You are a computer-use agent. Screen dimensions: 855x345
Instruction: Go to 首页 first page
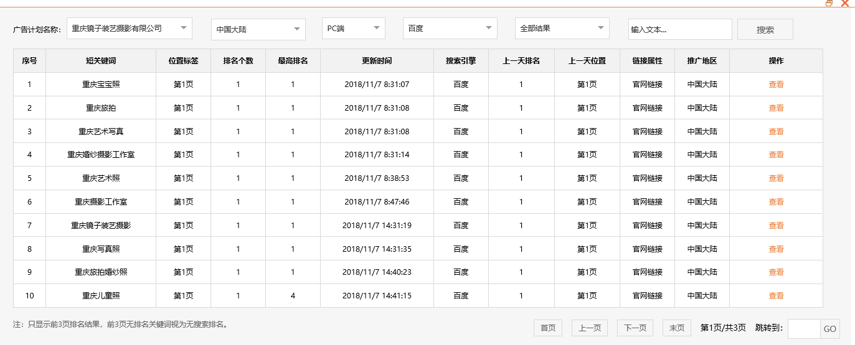click(x=548, y=328)
